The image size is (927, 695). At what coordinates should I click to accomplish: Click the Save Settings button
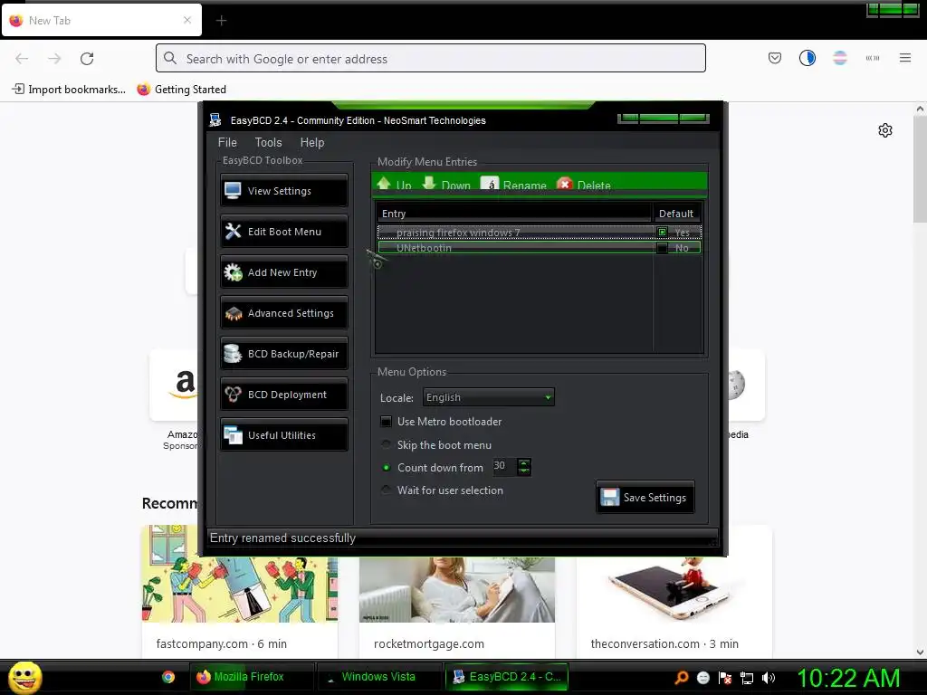click(645, 498)
